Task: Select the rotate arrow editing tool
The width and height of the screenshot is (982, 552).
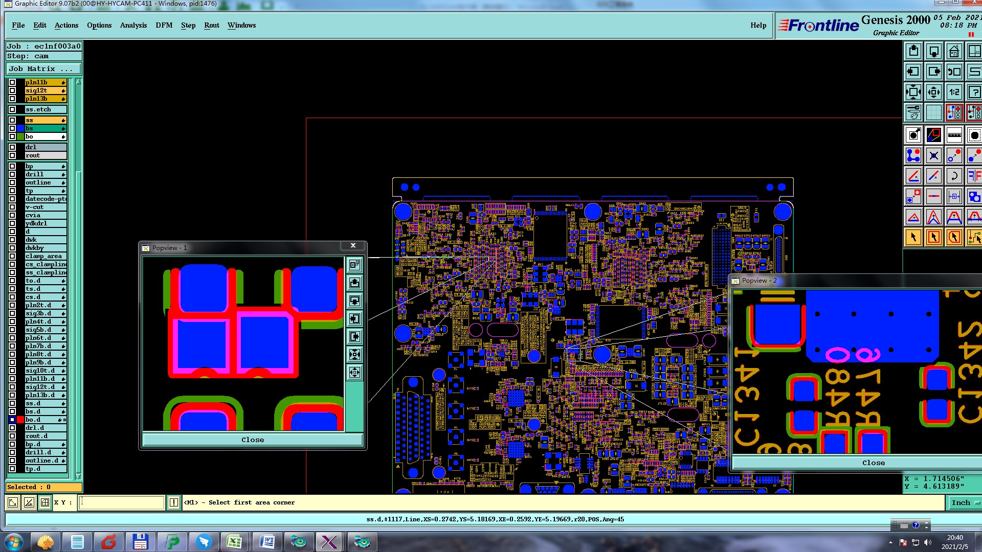Action: point(954,176)
